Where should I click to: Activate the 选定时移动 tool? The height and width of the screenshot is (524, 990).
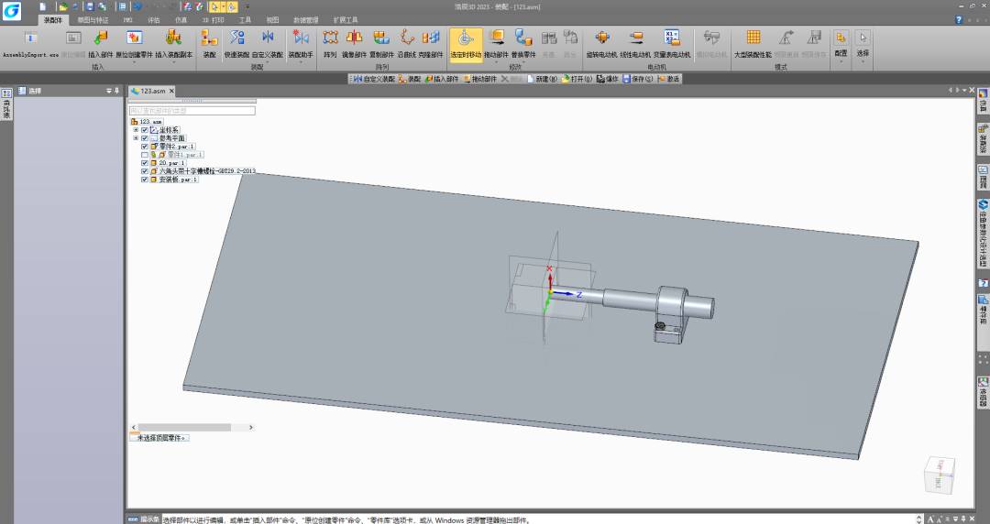point(465,38)
